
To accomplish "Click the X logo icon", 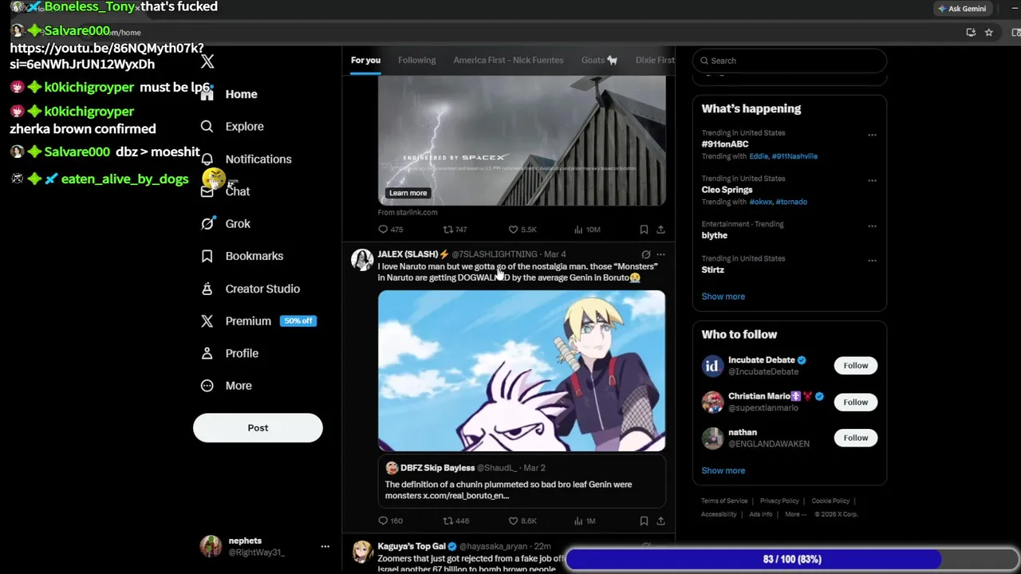I will tap(207, 61).
